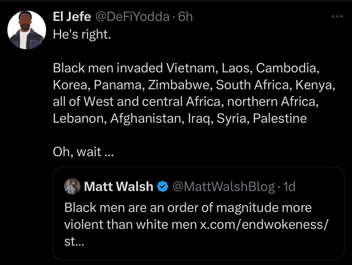
Task: Click the truncated "st..." text
Action: [x=74, y=241]
